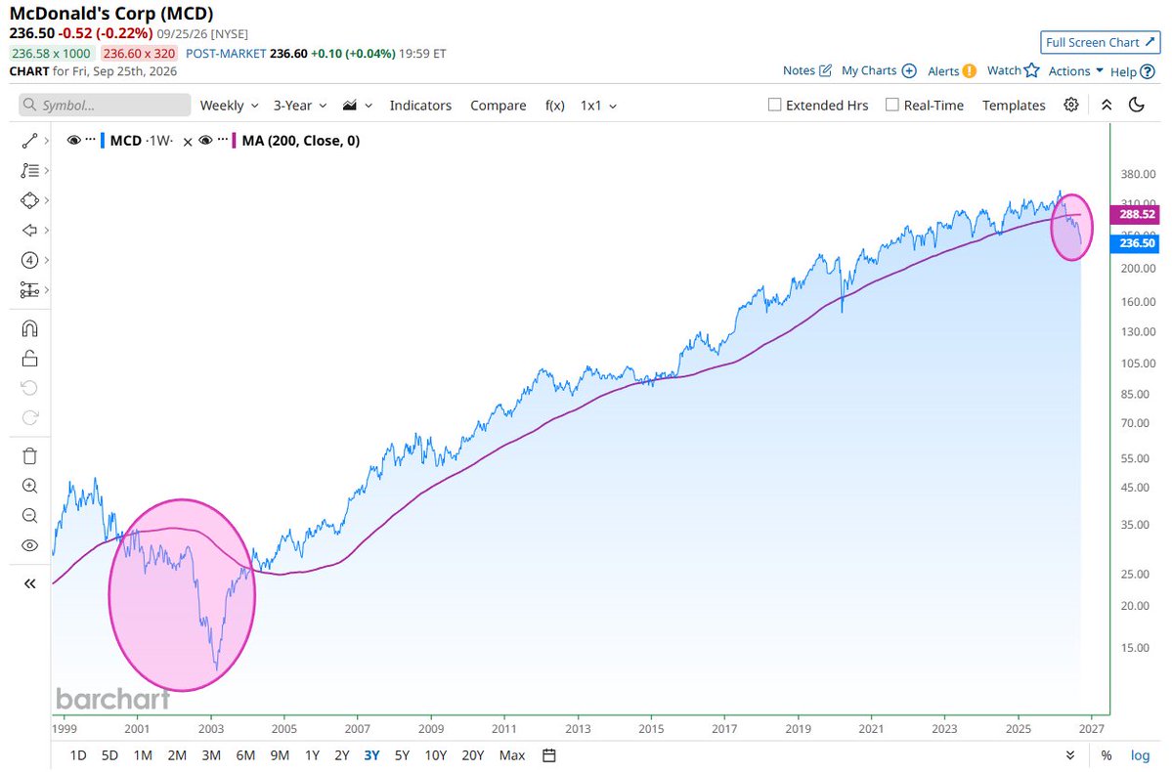The height and width of the screenshot is (772, 1172).
Task: Open the date range calendar icon
Action: pyautogui.click(x=548, y=755)
